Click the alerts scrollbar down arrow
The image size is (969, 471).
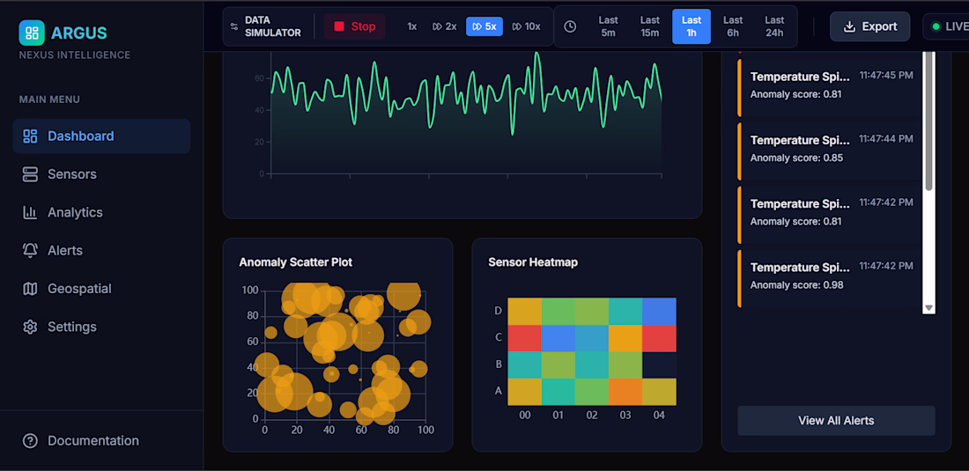point(928,307)
